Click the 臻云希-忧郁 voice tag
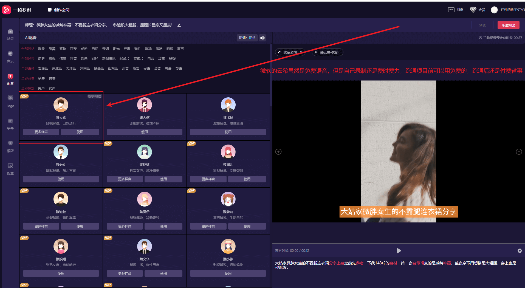 coord(328,52)
